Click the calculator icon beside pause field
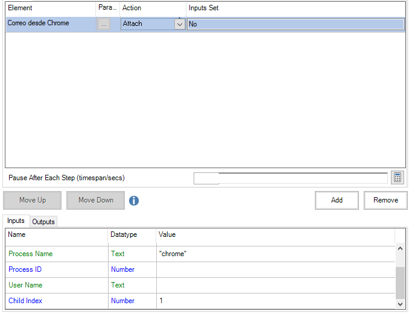 [x=397, y=178]
